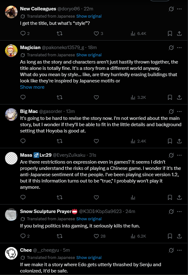Expand Magician's tweet with Show more
Screen dimensions: 188x275
(x=32, y=87)
